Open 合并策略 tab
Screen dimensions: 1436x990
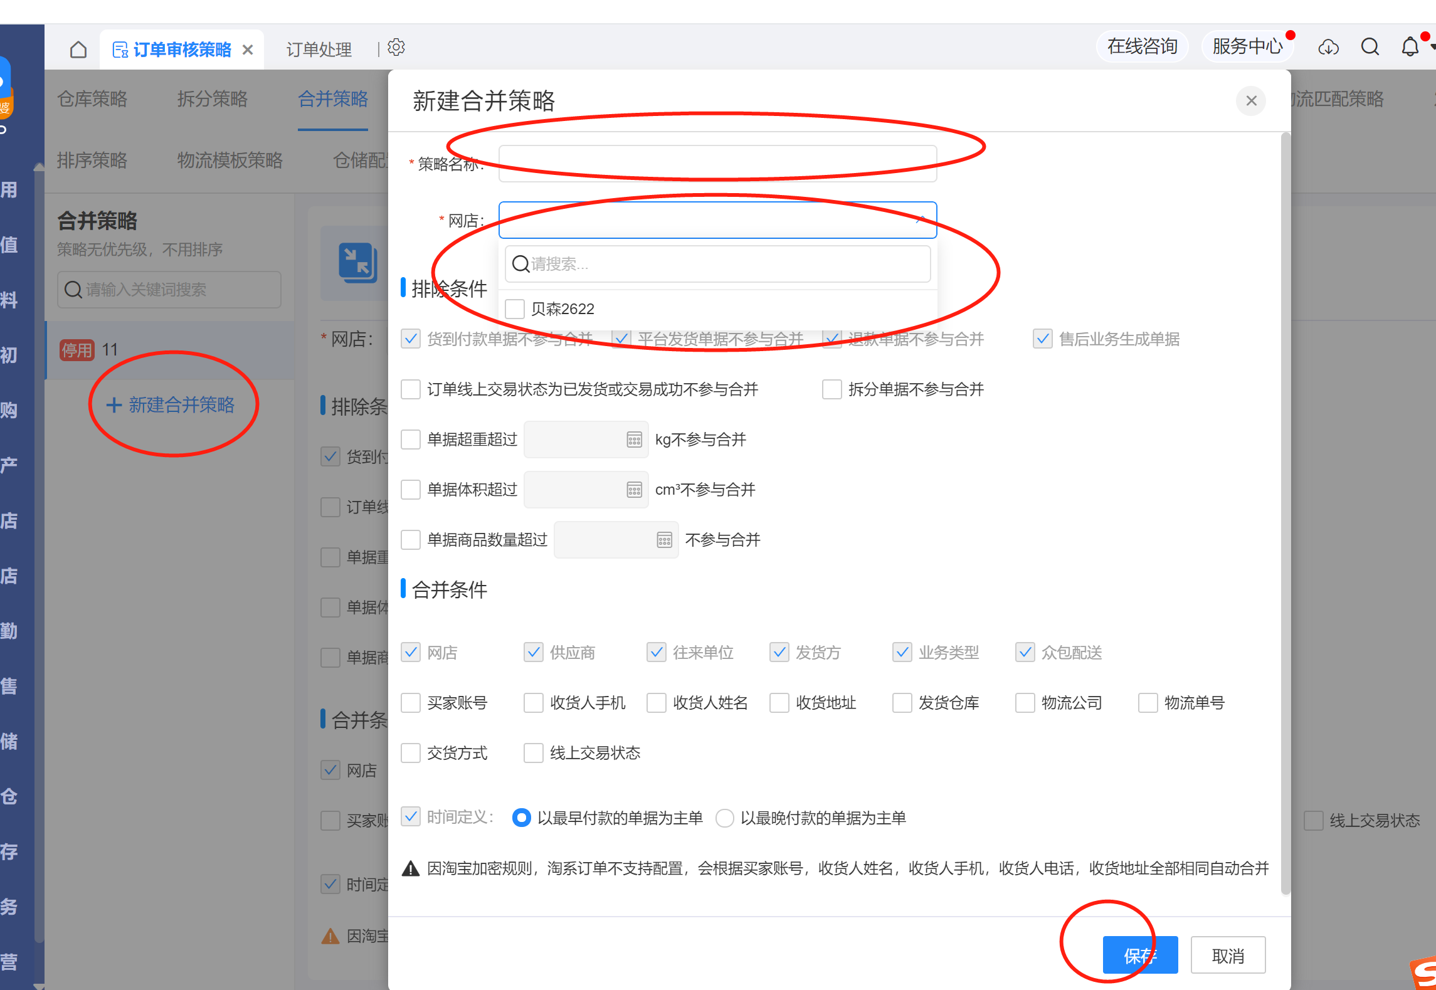(333, 99)
